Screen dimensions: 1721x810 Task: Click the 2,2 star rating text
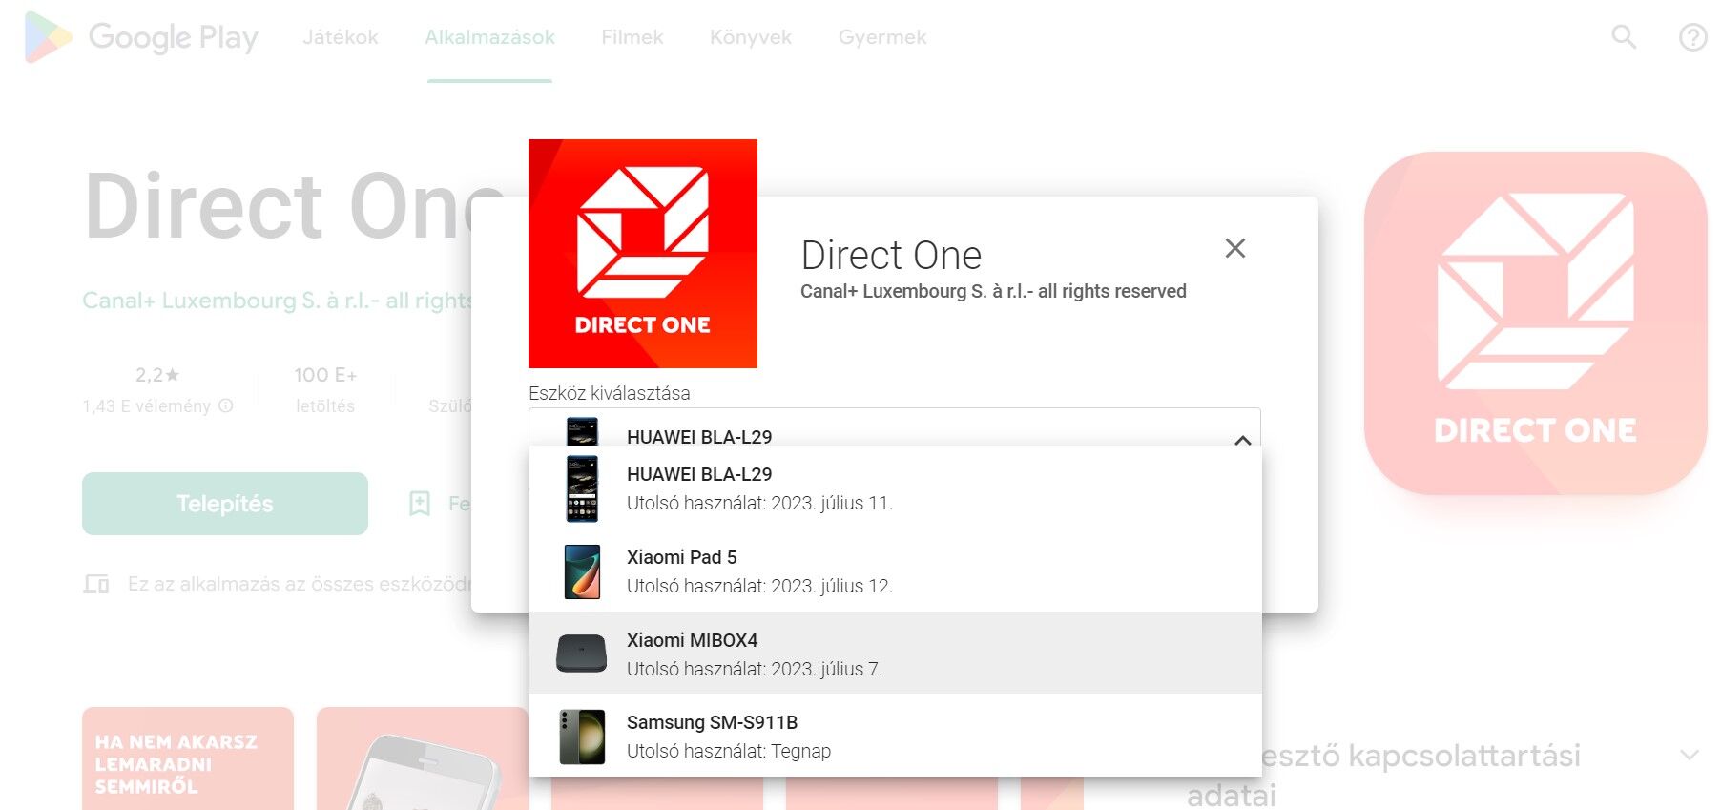point(157,375)
